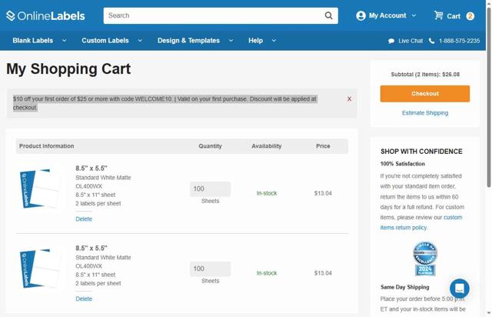Open the custom items return policy link
The height and width of the screenshot is (317, 492).
[x=421, y=222]
